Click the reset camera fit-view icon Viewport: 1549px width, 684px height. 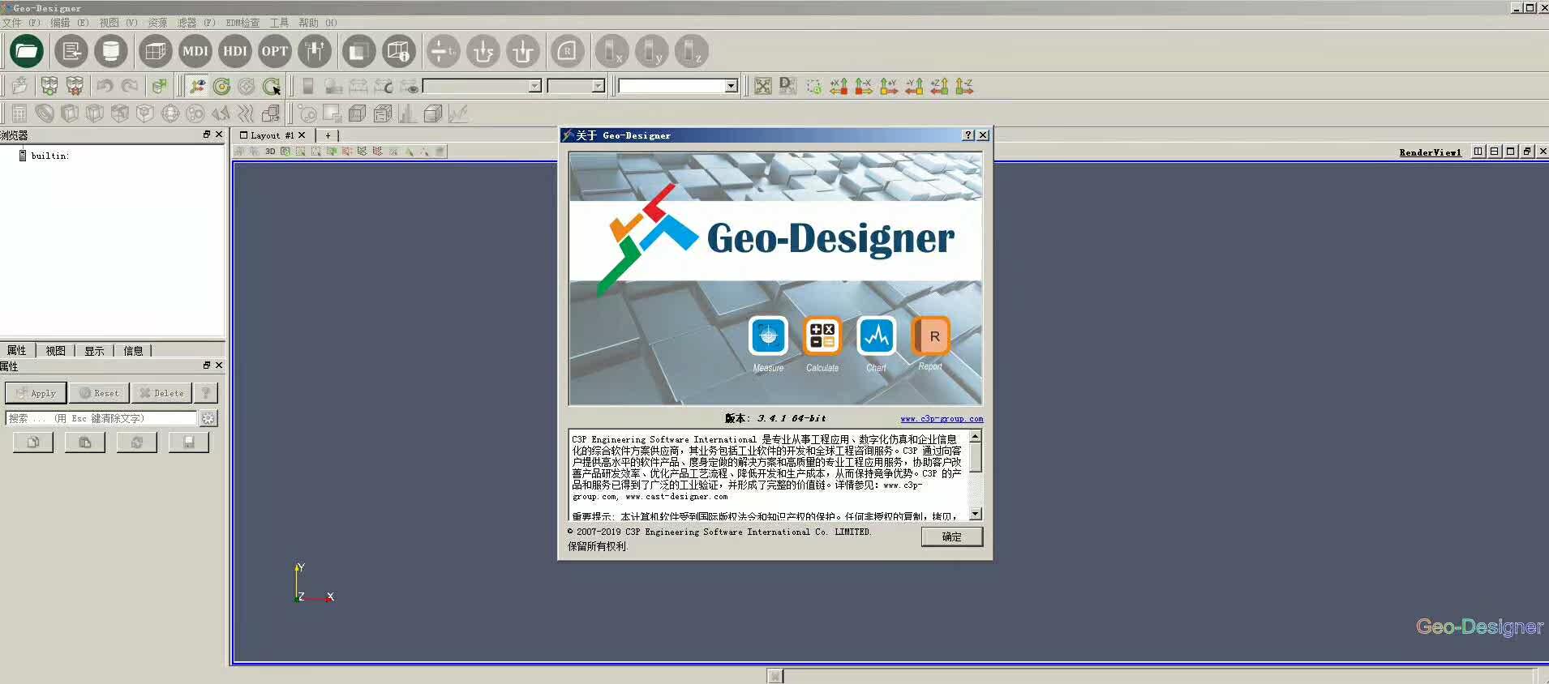pos(763,86)
